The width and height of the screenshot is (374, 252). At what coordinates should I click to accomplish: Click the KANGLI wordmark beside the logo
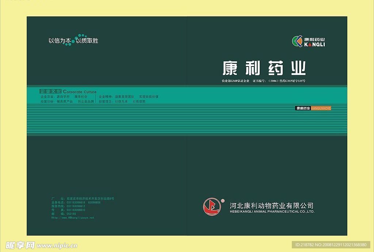314,45
